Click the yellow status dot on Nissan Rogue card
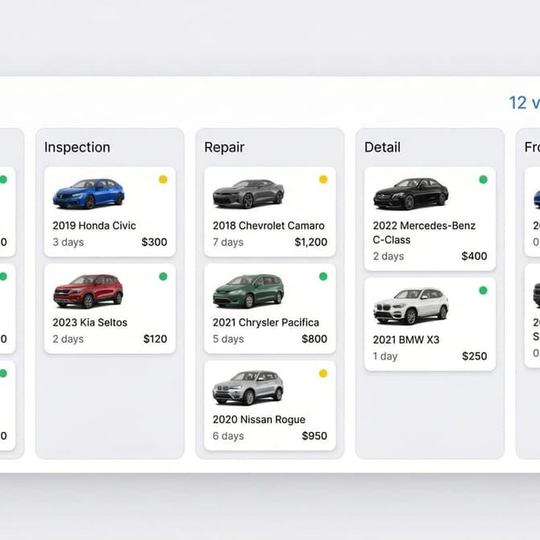The width and height of the screenshot is (540, 540). coord(323,373)
